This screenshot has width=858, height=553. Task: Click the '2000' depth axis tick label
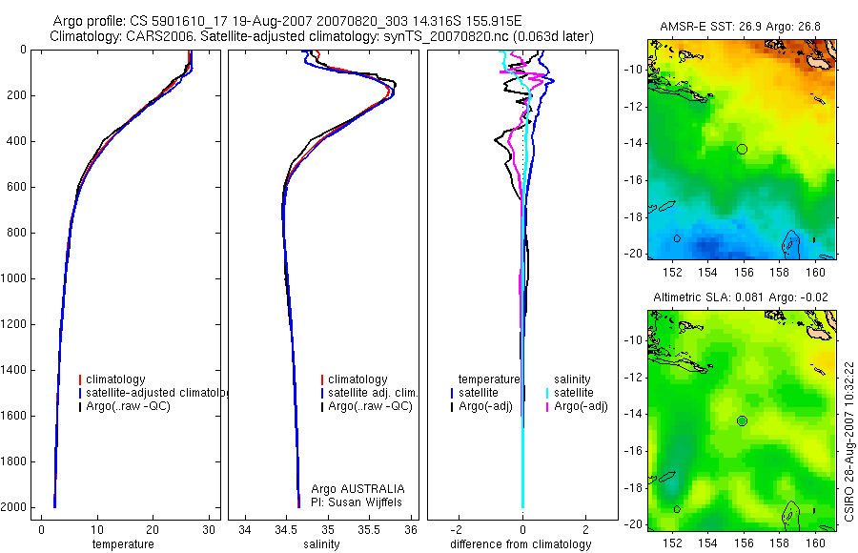(15, 507)
